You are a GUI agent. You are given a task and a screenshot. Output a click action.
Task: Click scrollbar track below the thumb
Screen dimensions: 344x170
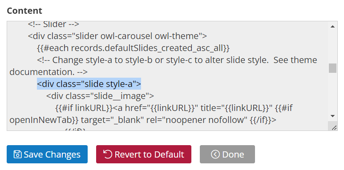pos(332,92)
